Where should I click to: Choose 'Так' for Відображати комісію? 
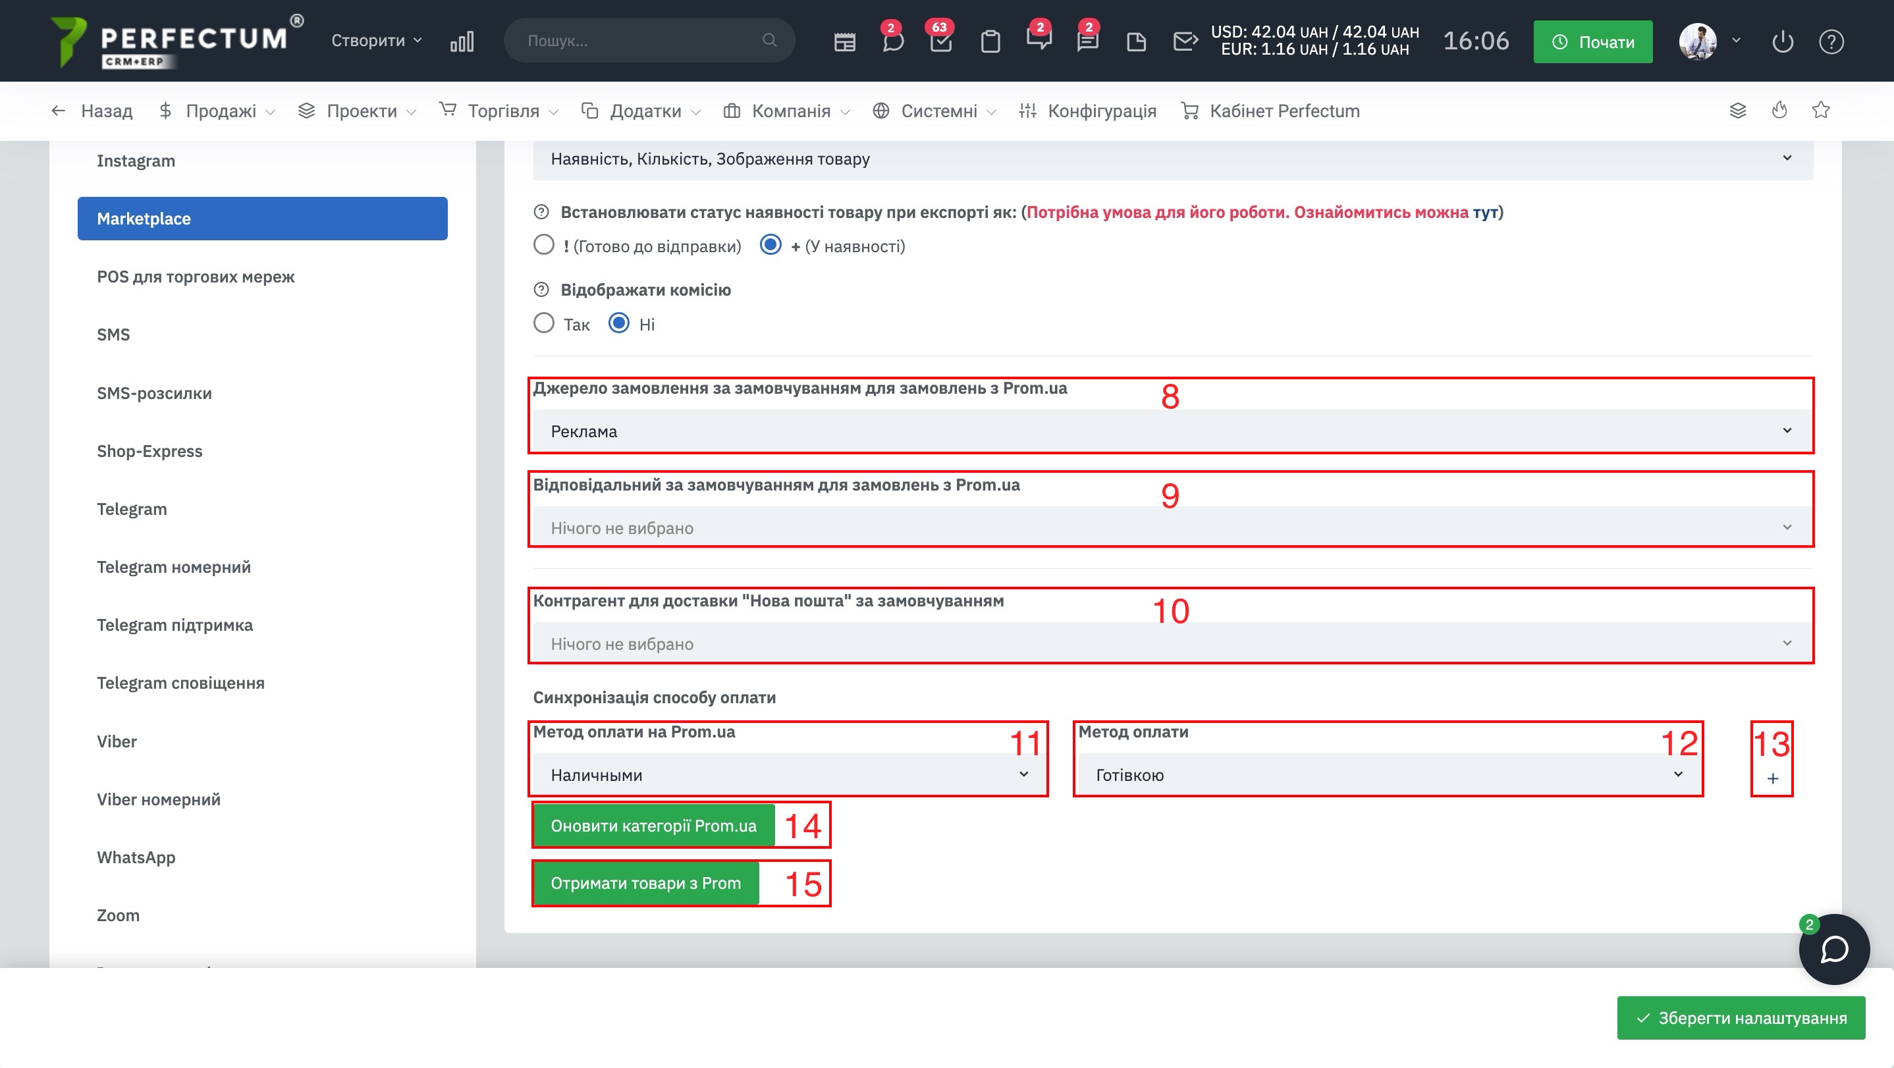[543, 323]
